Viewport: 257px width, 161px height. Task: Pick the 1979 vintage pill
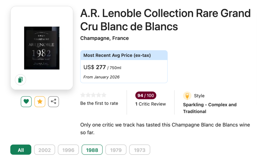click(x=116, y=150)
